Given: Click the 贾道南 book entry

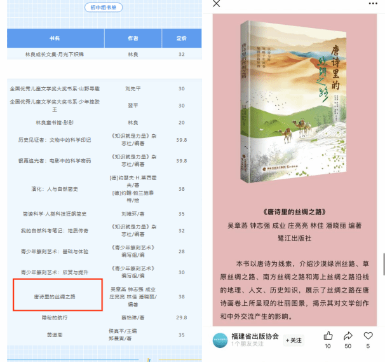Looking at the screenshot, I should pos(55,334).
